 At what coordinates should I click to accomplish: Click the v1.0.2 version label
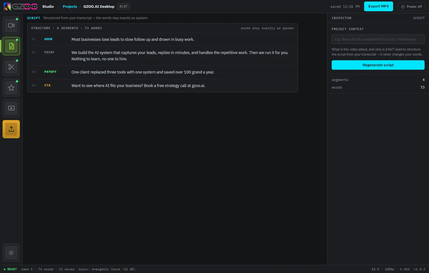click(419, 269)
